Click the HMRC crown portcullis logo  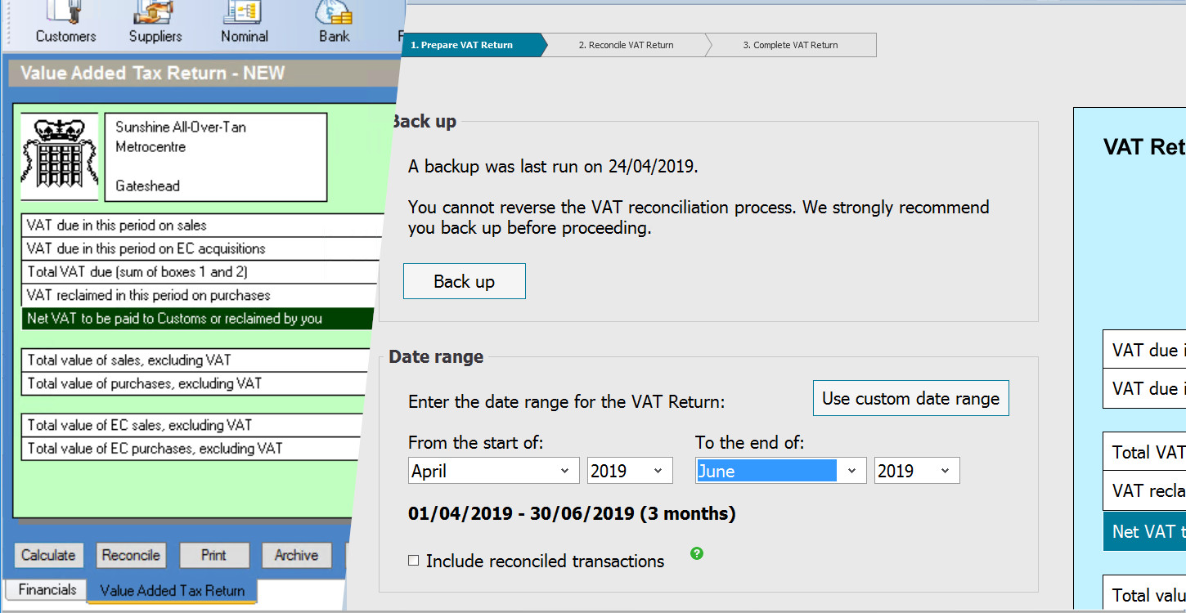tap(59, 156)
